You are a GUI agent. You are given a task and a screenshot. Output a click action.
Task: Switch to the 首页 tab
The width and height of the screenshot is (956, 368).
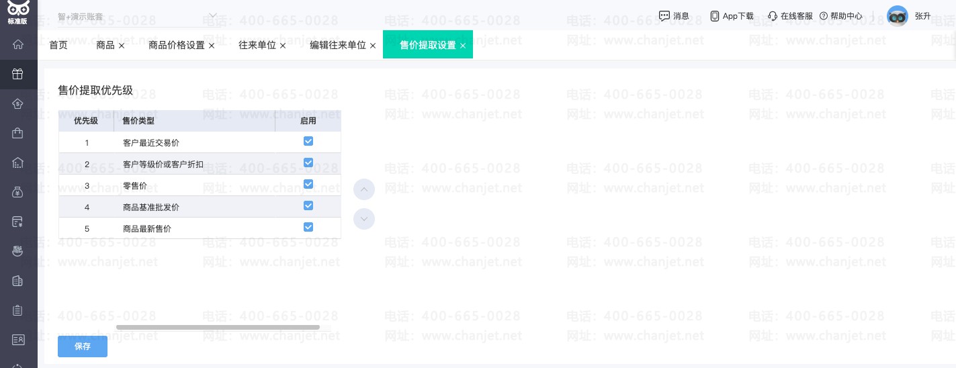tap(58, 45)
